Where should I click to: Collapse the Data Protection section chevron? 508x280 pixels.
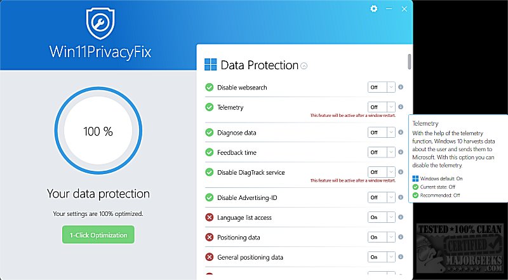(x=304, y=65)
